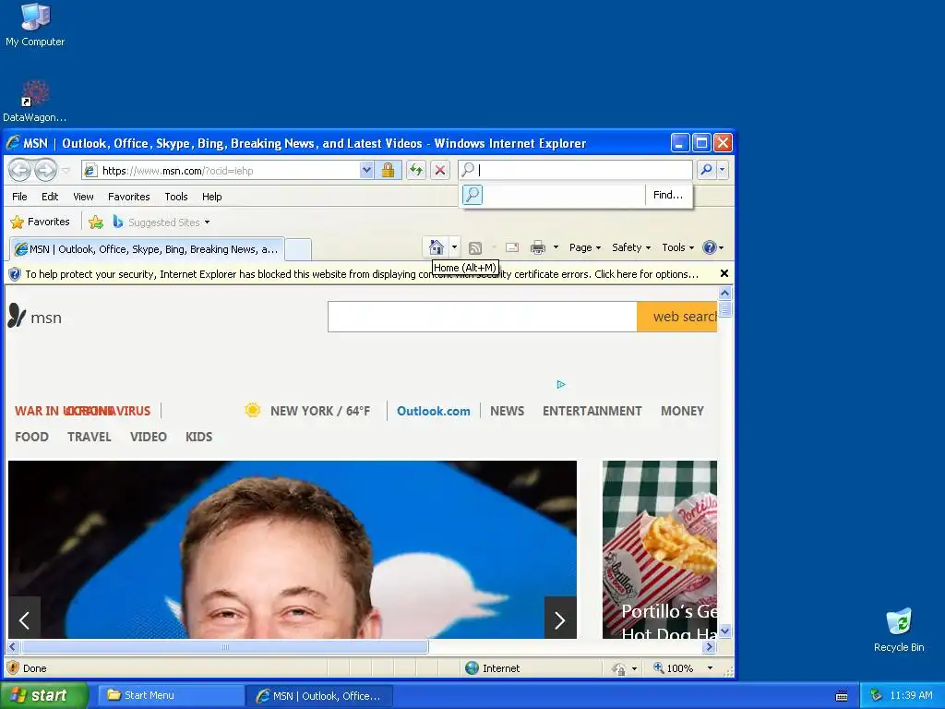The height and width of the screenshot is (709, 945).
Task: Click the Print icon
Action: 538,247
